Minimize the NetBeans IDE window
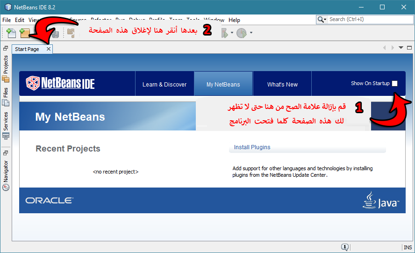Screen dimensions: 415x253 [361, 7]
